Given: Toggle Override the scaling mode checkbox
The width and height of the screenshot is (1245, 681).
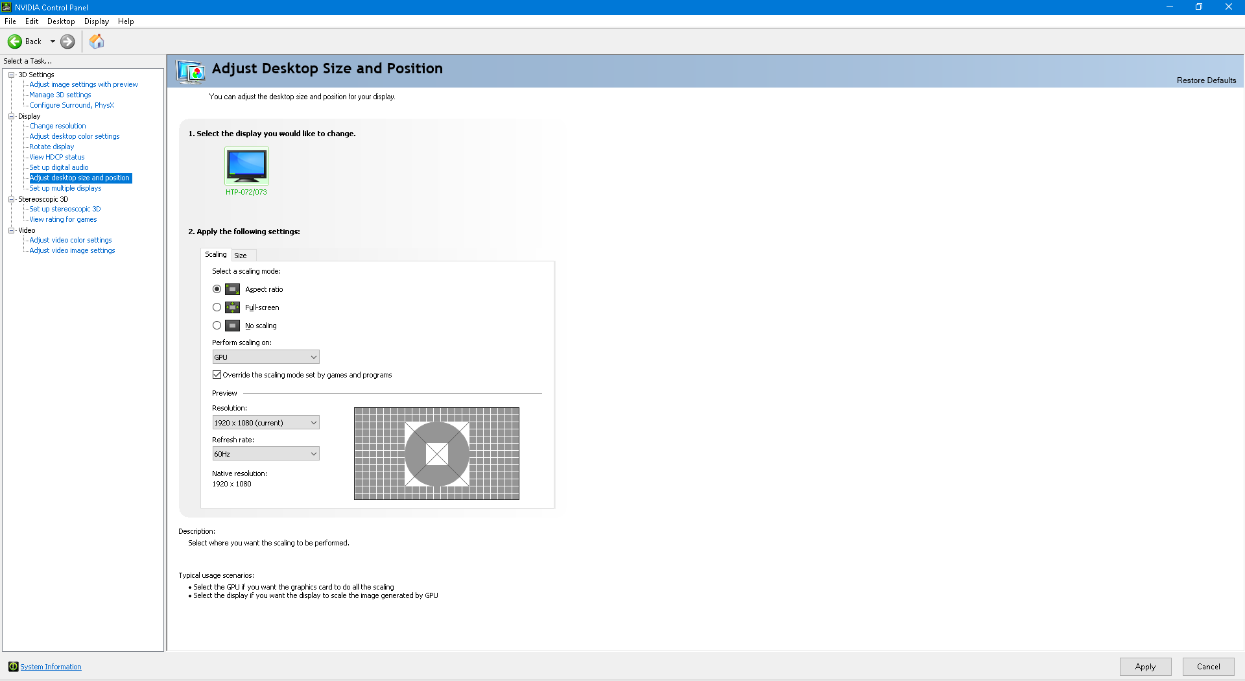Looking at the screenshot, I should [x=217, y=375].
